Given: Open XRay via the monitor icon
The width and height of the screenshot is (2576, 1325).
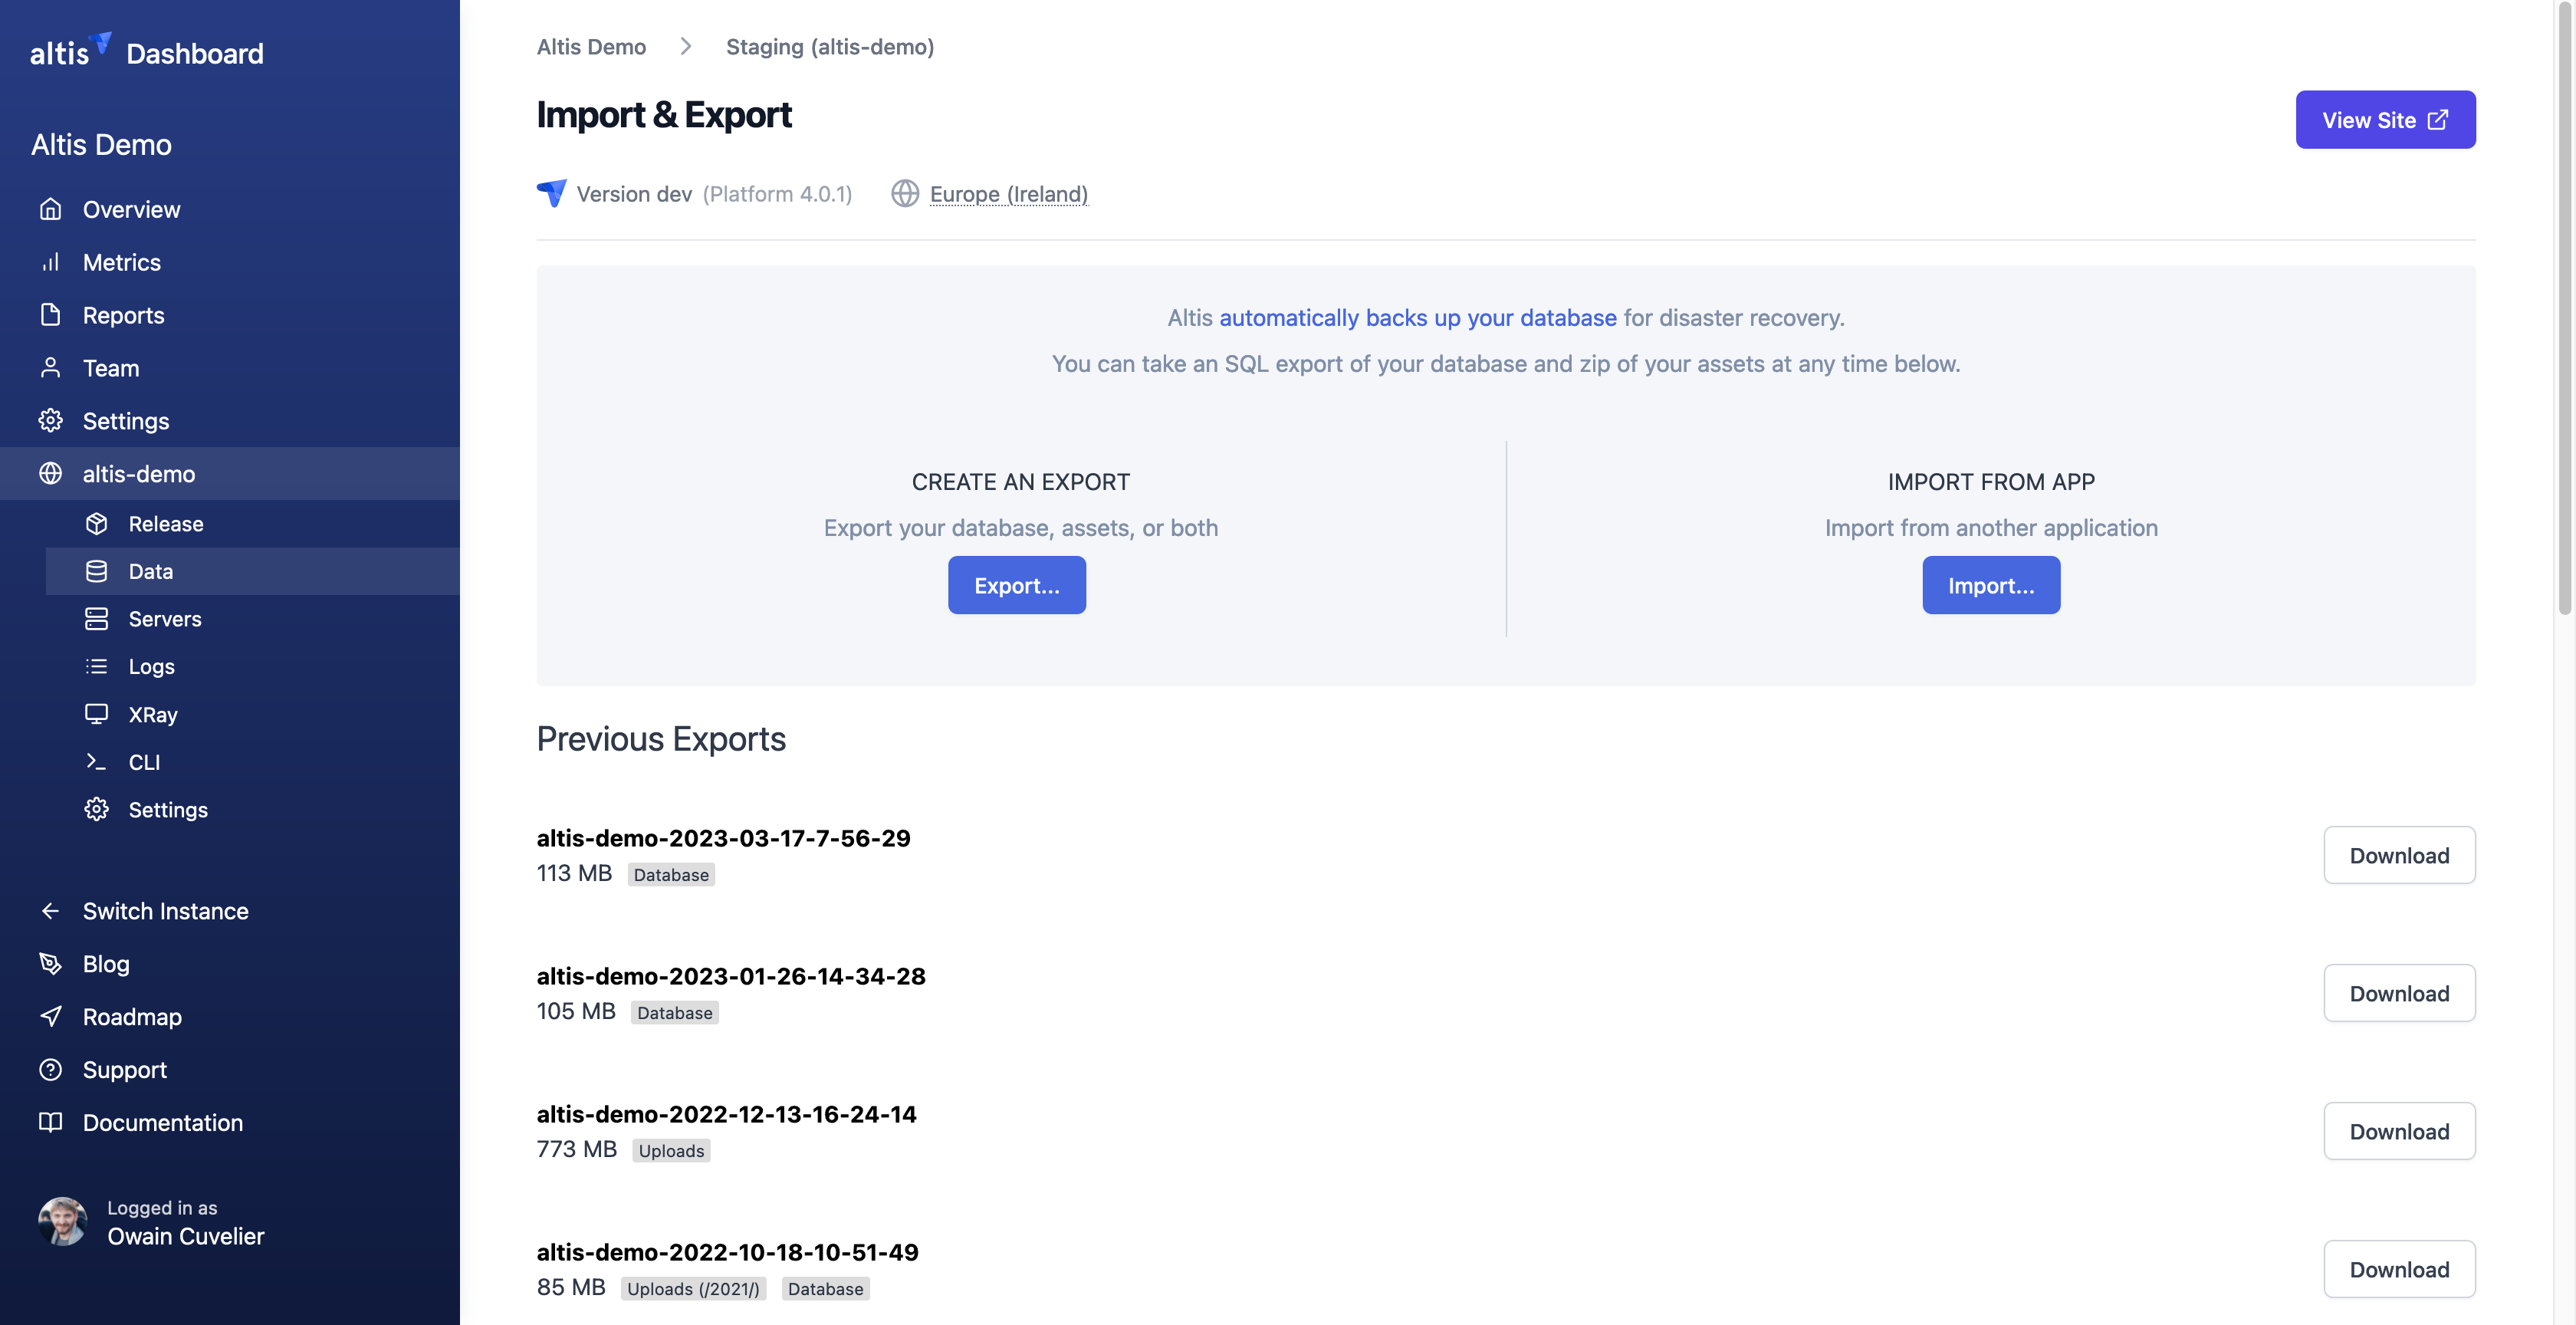Looking at the screenshot, I should pyautogui.click(x=96, y=714).
